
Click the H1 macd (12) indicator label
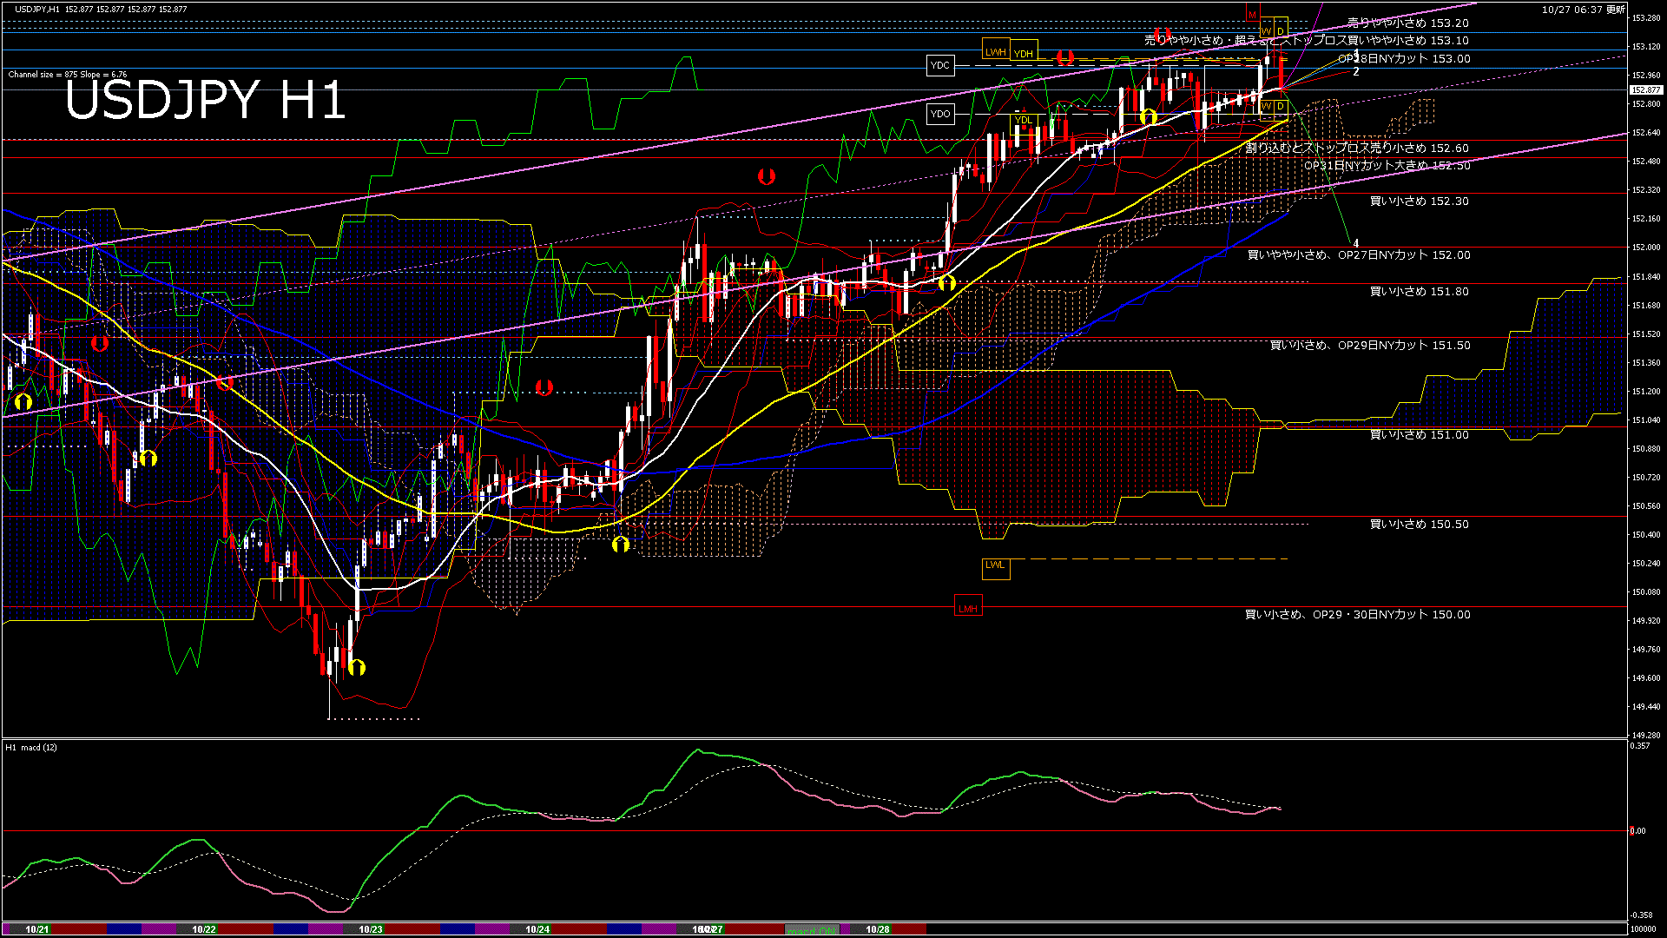pos(31,747)
